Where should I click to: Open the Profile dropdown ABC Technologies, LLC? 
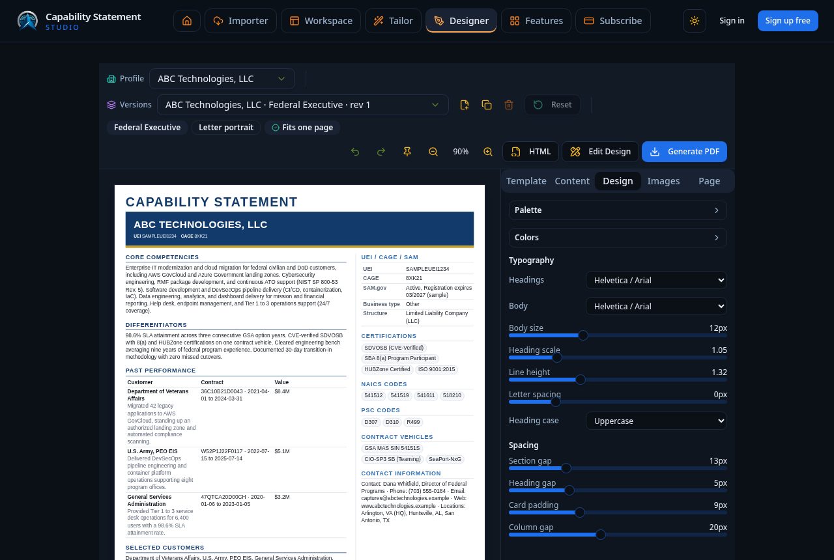click(222, 79)
